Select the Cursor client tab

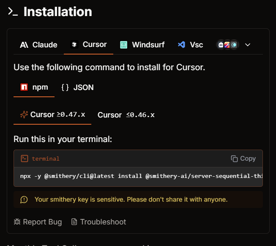[x=88, y=44]
